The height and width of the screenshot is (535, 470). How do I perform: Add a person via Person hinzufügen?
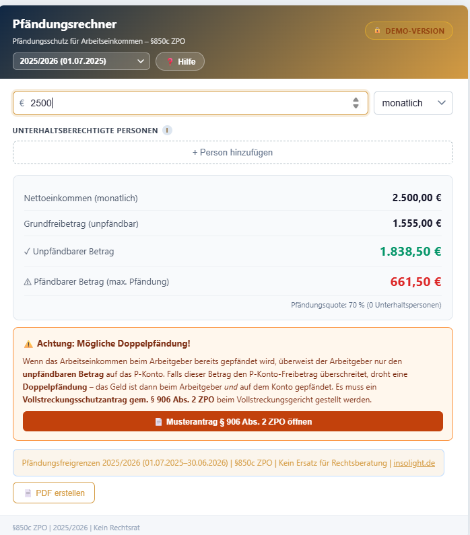coord(233,153)
